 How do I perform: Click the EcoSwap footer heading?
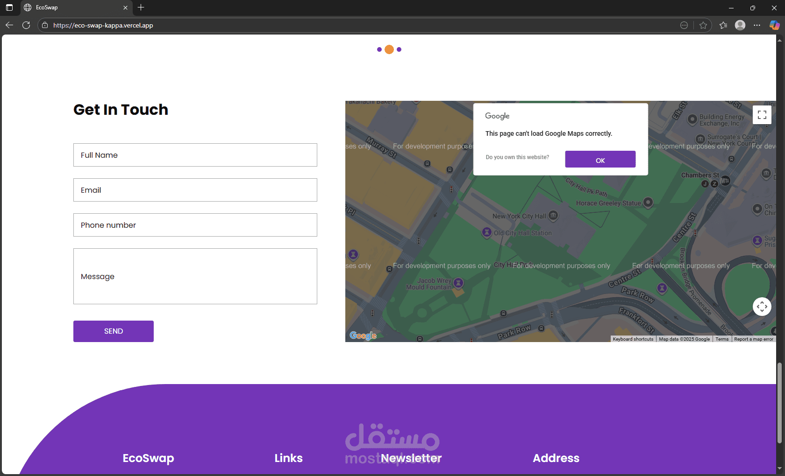148,458
